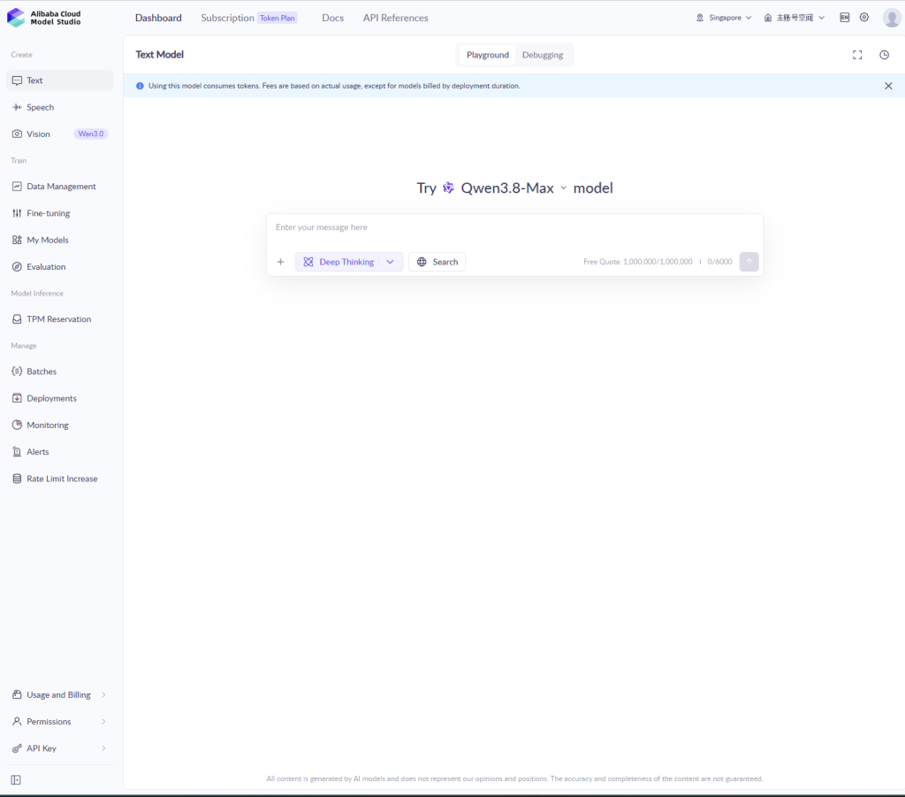
Task: Open the Docs menu item
Action: point(333,18)
